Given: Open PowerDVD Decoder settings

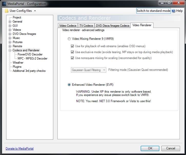Looking at the screenshot, I should click(x=30, y=54).
